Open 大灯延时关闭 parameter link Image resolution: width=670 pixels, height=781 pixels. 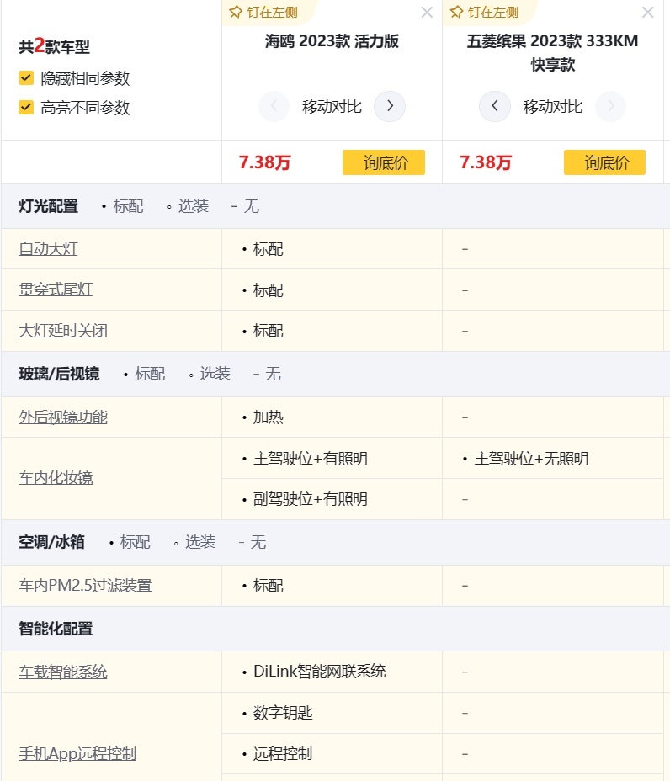pos(63,330)
